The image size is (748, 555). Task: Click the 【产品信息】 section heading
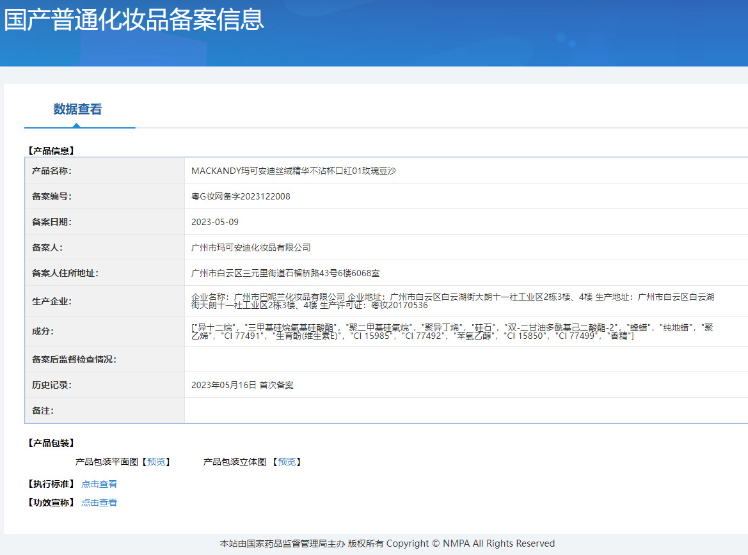51,151
